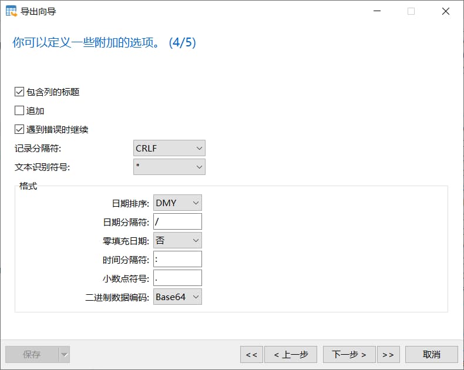
Task: Jump to first step with << button
Action: tap(251, 355)
